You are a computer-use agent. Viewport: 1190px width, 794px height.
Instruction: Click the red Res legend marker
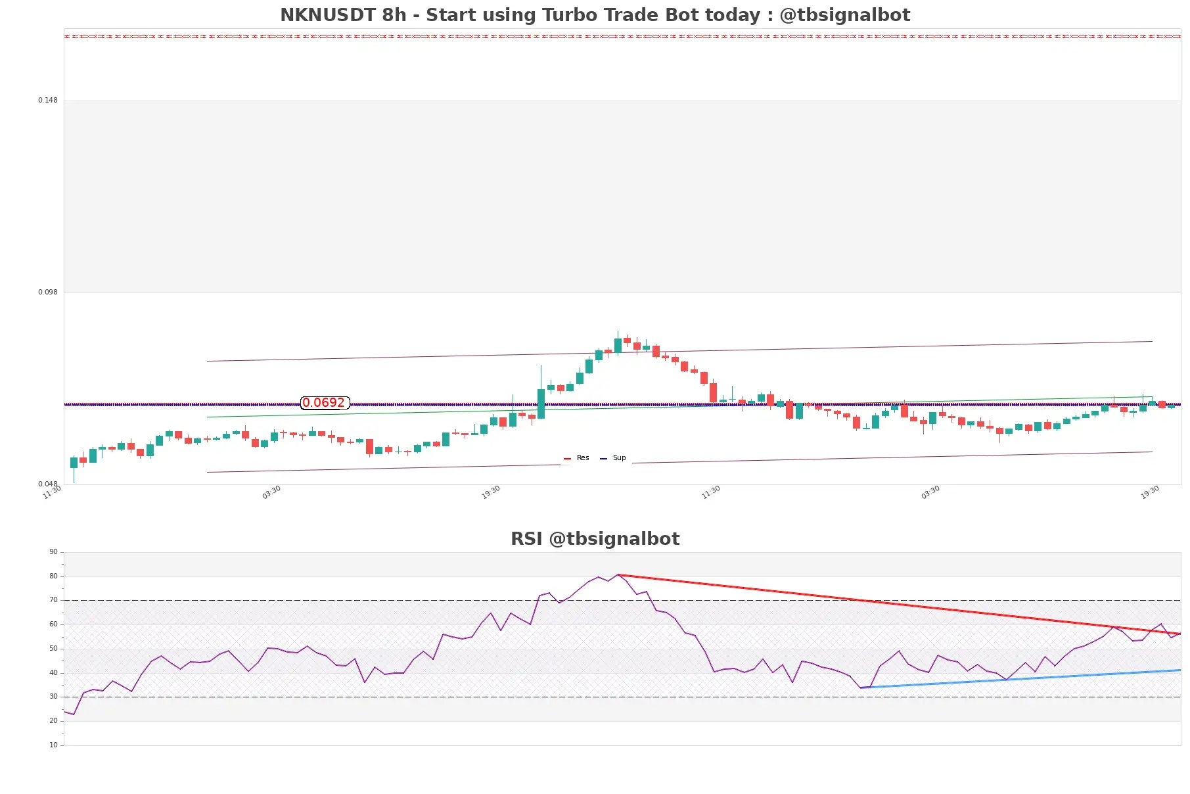567,458
